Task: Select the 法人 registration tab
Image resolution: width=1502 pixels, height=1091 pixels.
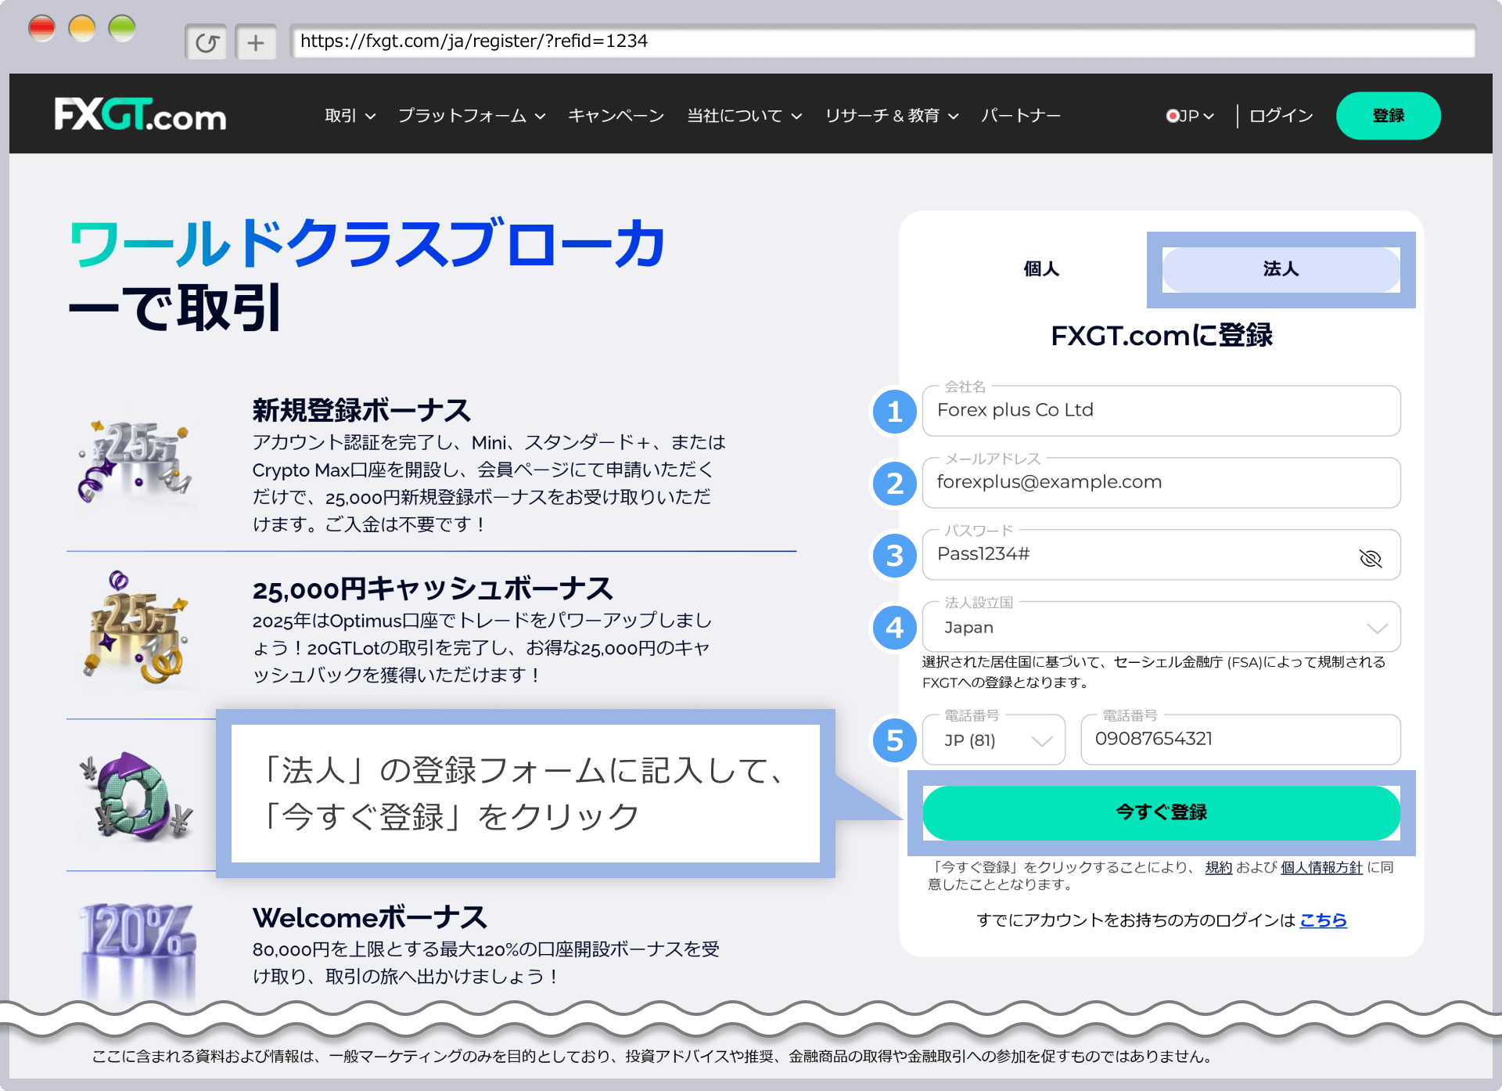Action: pyautogui.click(x=1281, y=269)
